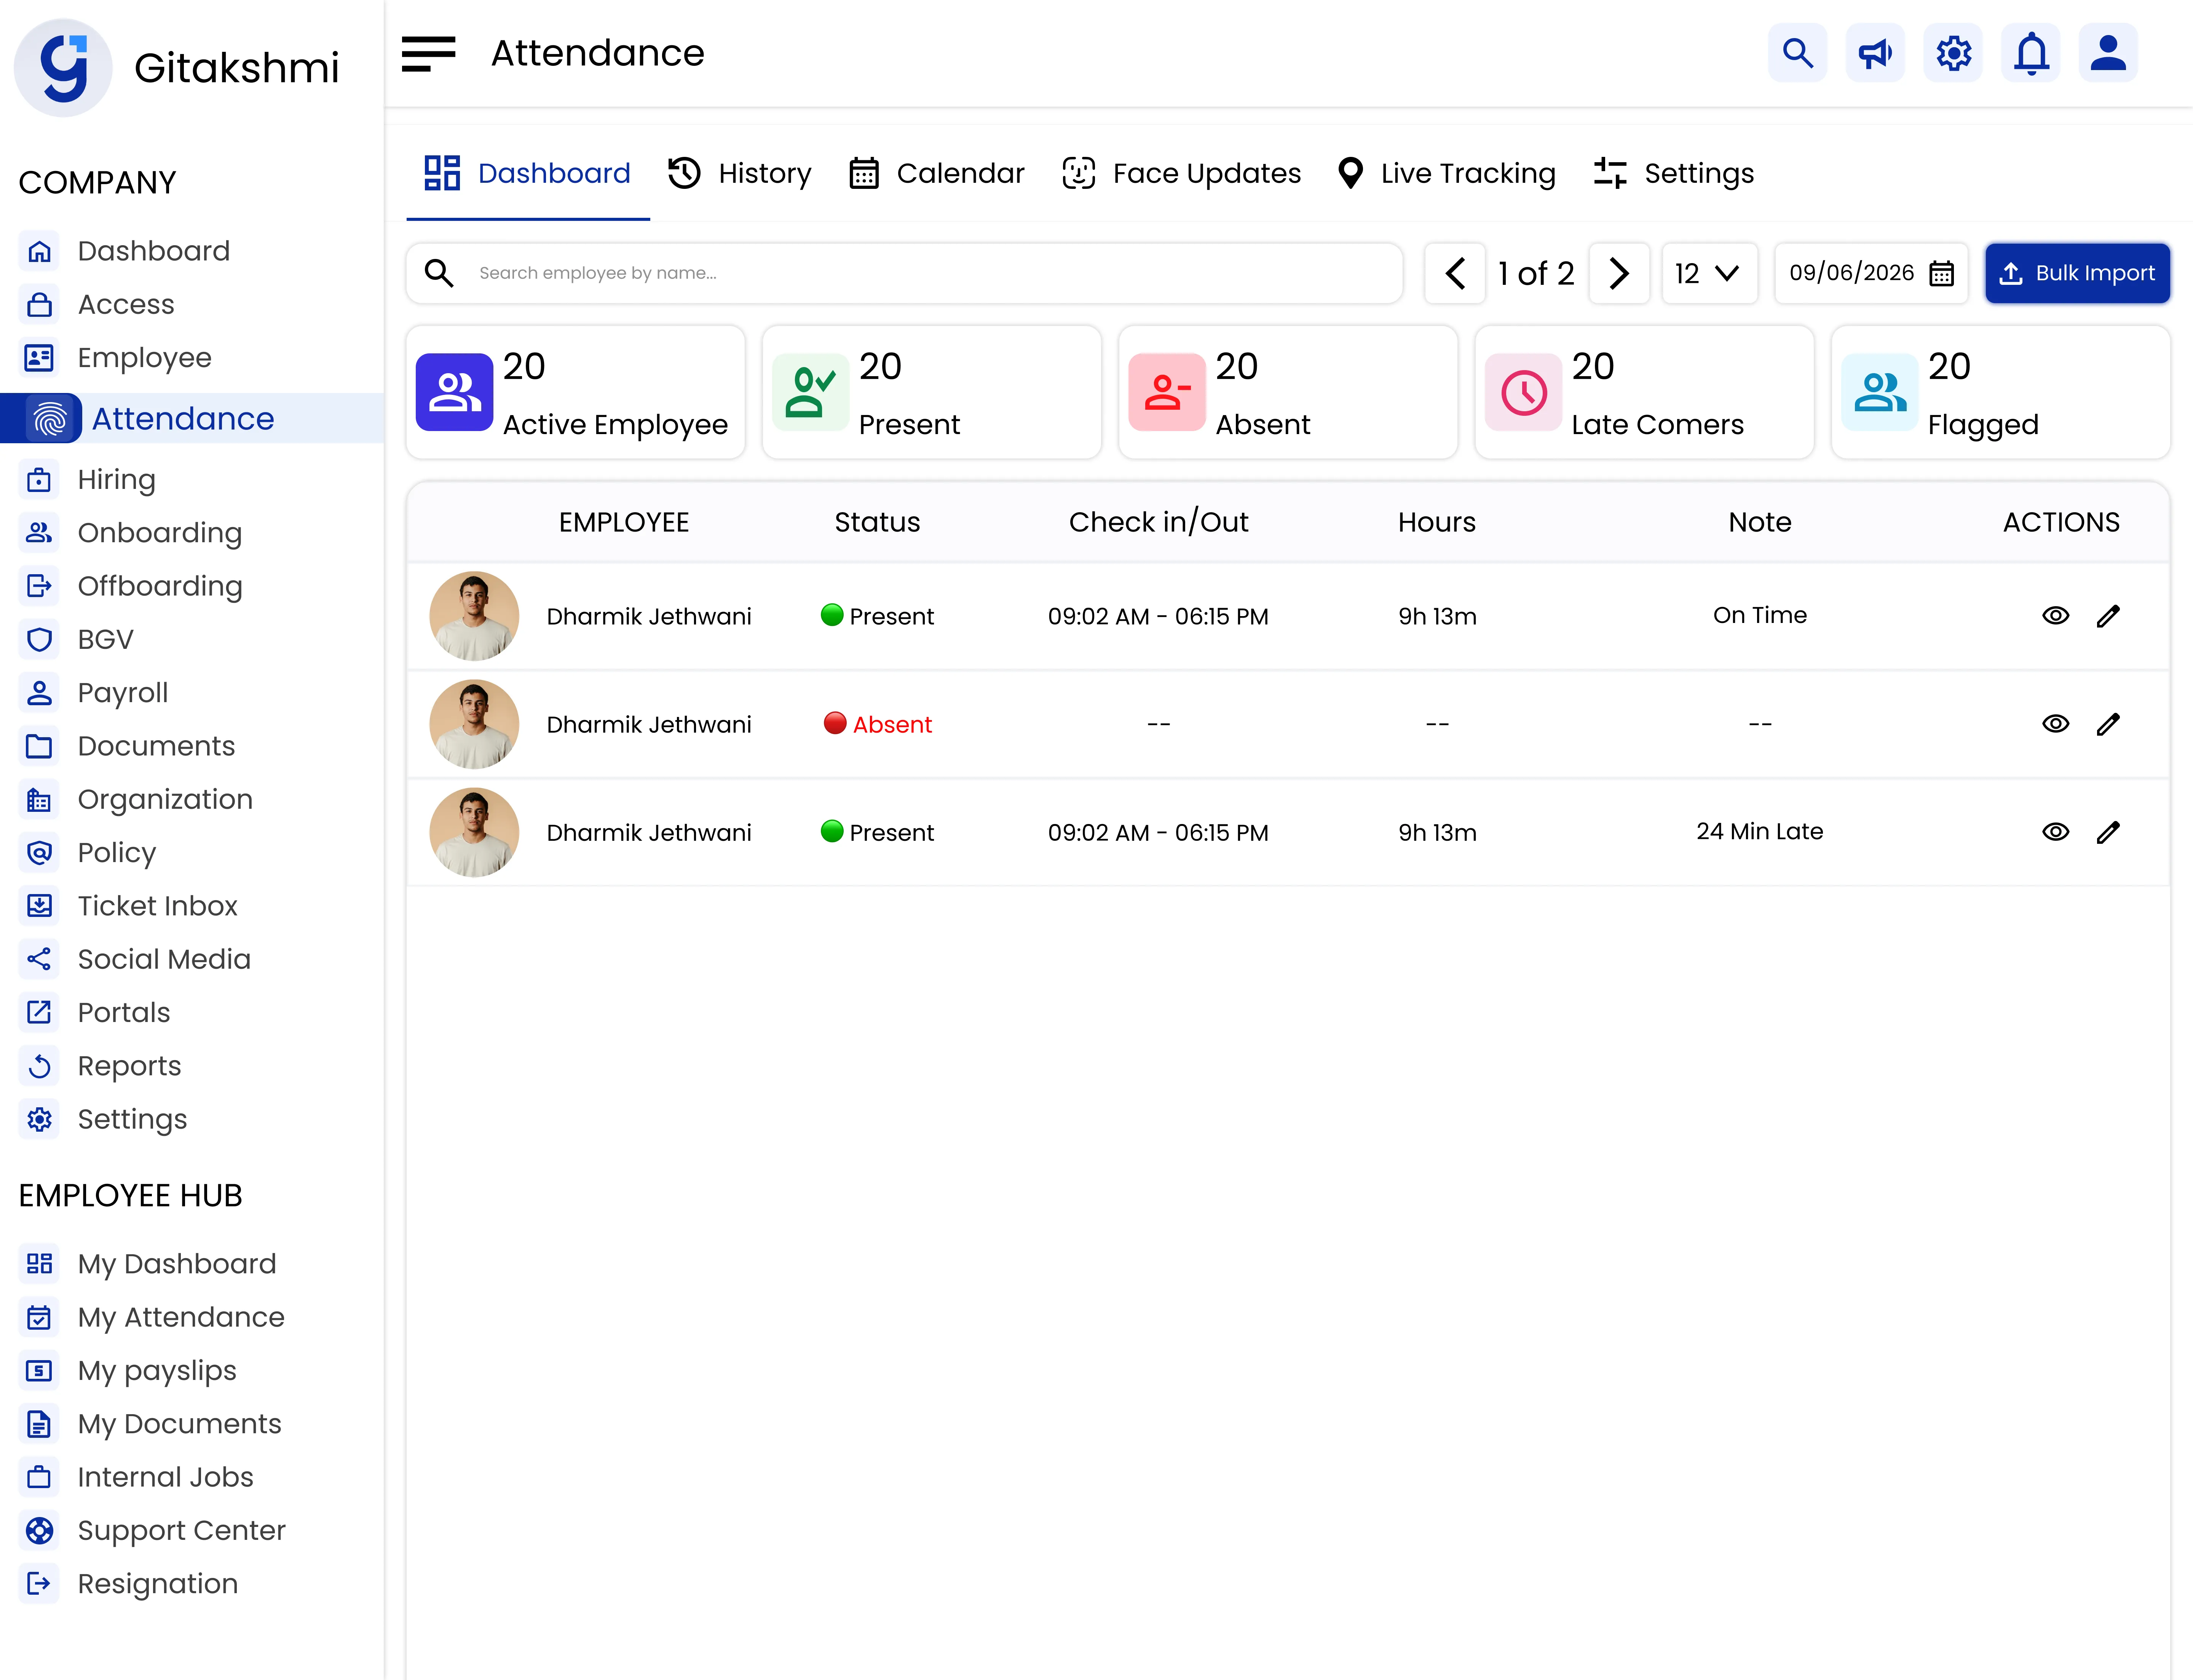The height and width of the screenshot is (1680, 2193).
Task: Click the Active Employee card icon
Action: 454,392
